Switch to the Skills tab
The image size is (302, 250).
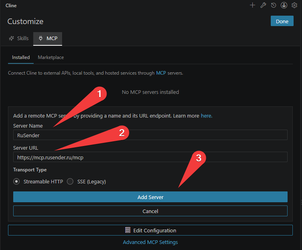point(19,39)
